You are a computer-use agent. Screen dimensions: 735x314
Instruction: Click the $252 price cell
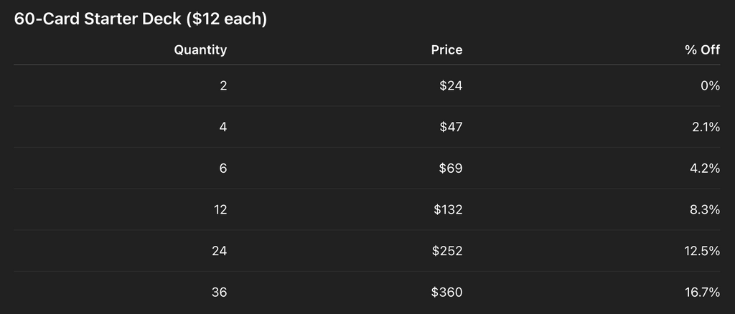pos(447,251)
